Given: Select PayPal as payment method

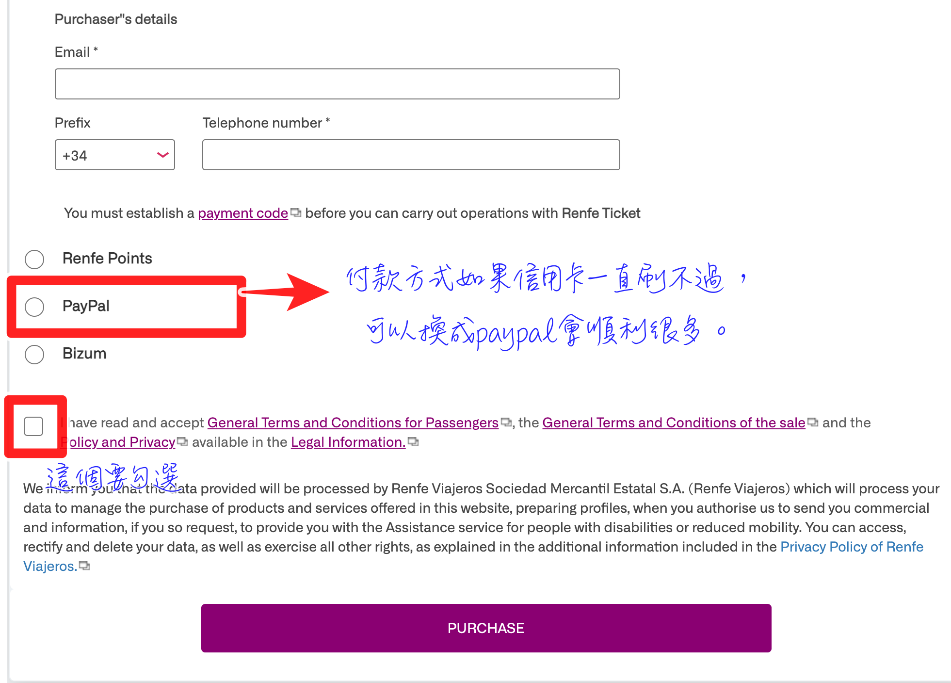Looking at the screenshot, I should (35, 306).
